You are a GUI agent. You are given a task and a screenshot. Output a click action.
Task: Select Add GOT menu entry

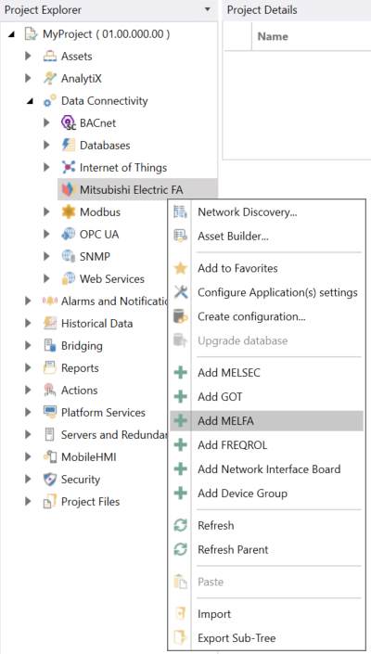(267, 397)
